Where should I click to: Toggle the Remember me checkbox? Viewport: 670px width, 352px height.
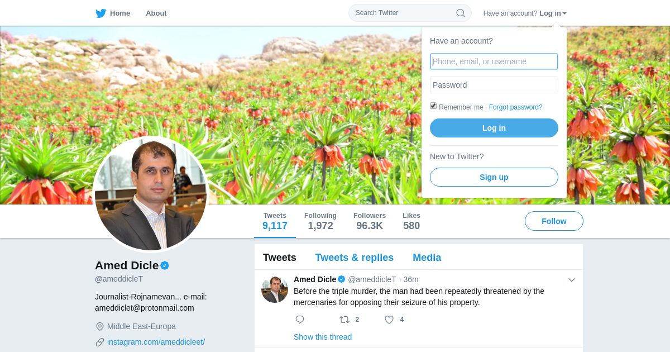pos(433,106)
